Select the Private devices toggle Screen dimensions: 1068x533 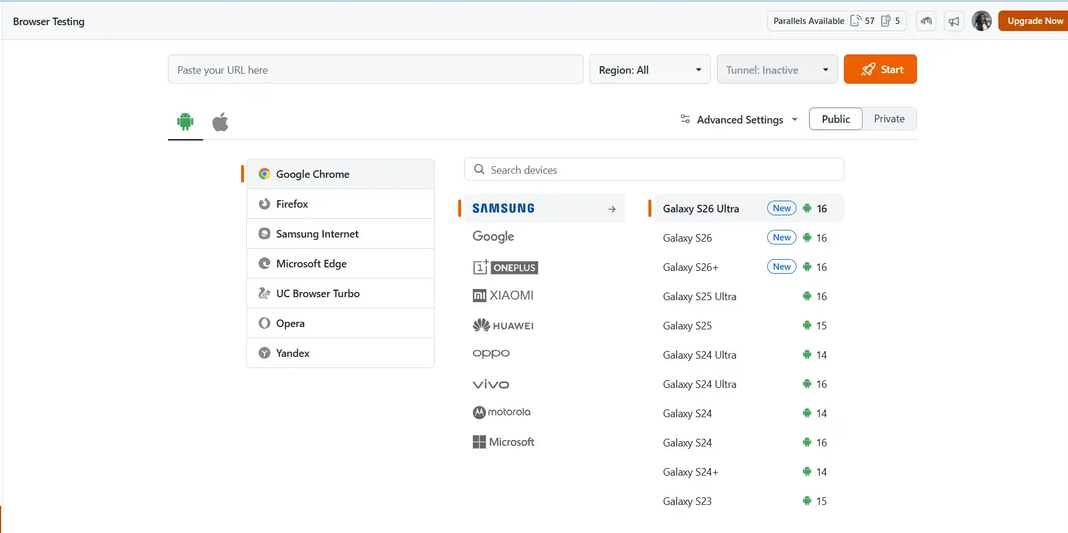[889, 119]
